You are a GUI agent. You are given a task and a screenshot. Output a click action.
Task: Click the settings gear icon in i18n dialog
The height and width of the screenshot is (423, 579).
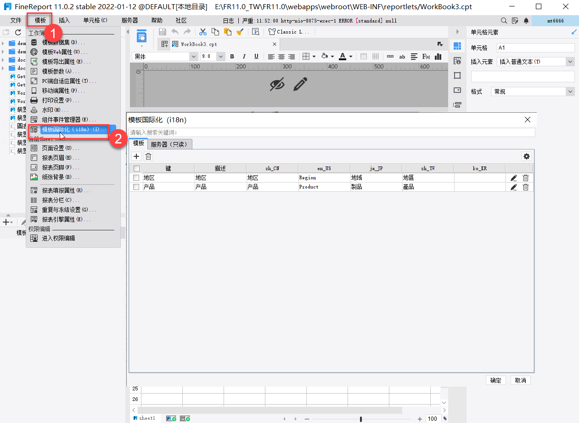pos(526,156)
